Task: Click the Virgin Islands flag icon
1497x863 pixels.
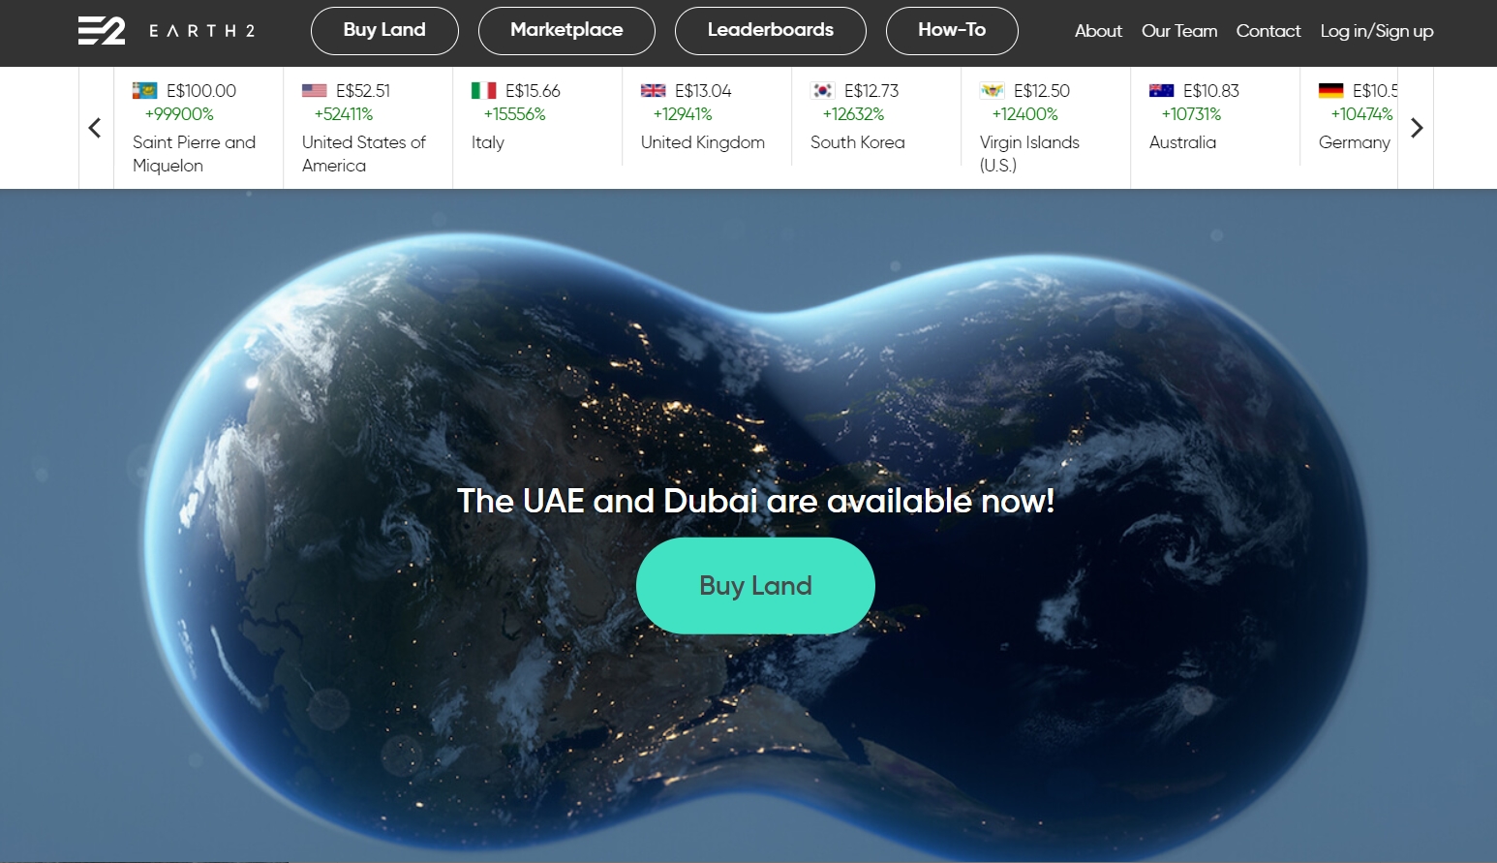Action: pyautogui.click(x=993, y=91)
